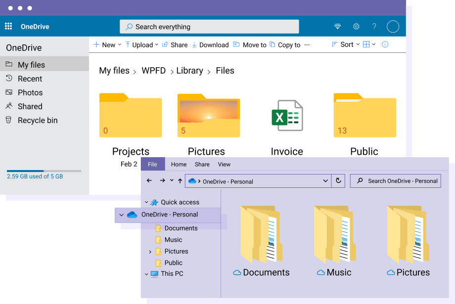455x304 pixels.
Task: Open the settings gear icon
Action: tap(356, 27)
